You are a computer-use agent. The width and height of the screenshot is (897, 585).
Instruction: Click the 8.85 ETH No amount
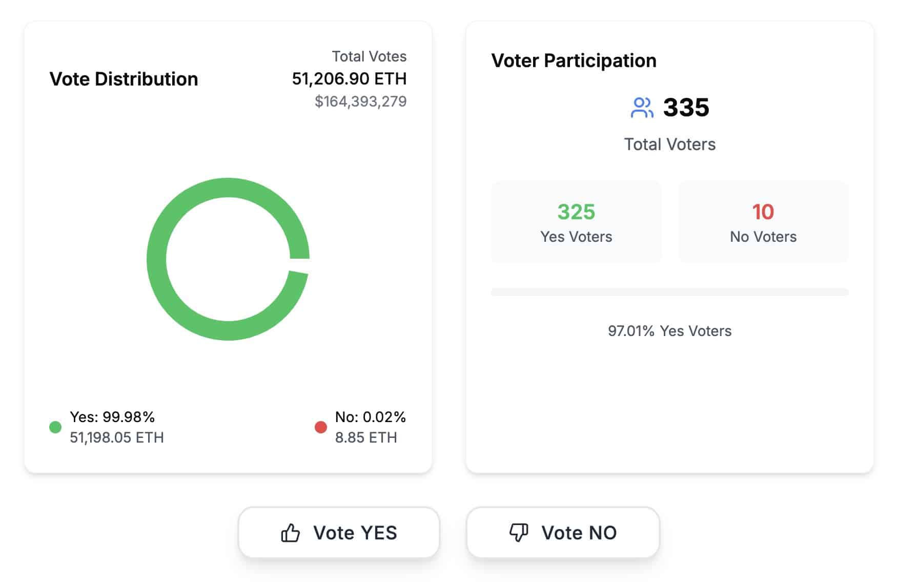coord(366,437)
